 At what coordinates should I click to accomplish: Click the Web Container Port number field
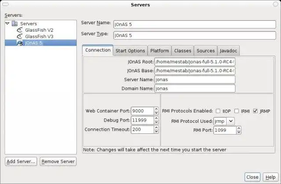(142, 111)
